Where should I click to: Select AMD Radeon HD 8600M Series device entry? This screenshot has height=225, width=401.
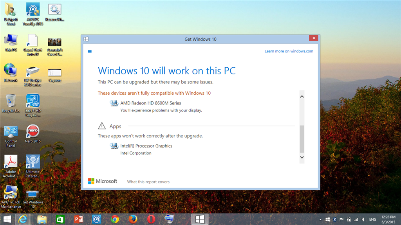(151, 103)
